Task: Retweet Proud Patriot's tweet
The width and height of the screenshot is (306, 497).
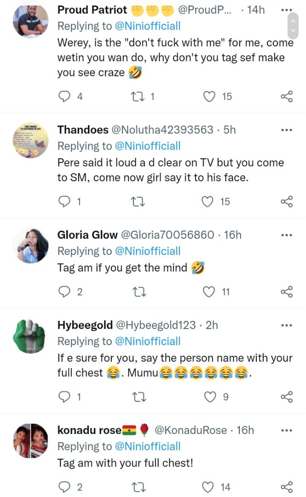Action: [137, 97]
